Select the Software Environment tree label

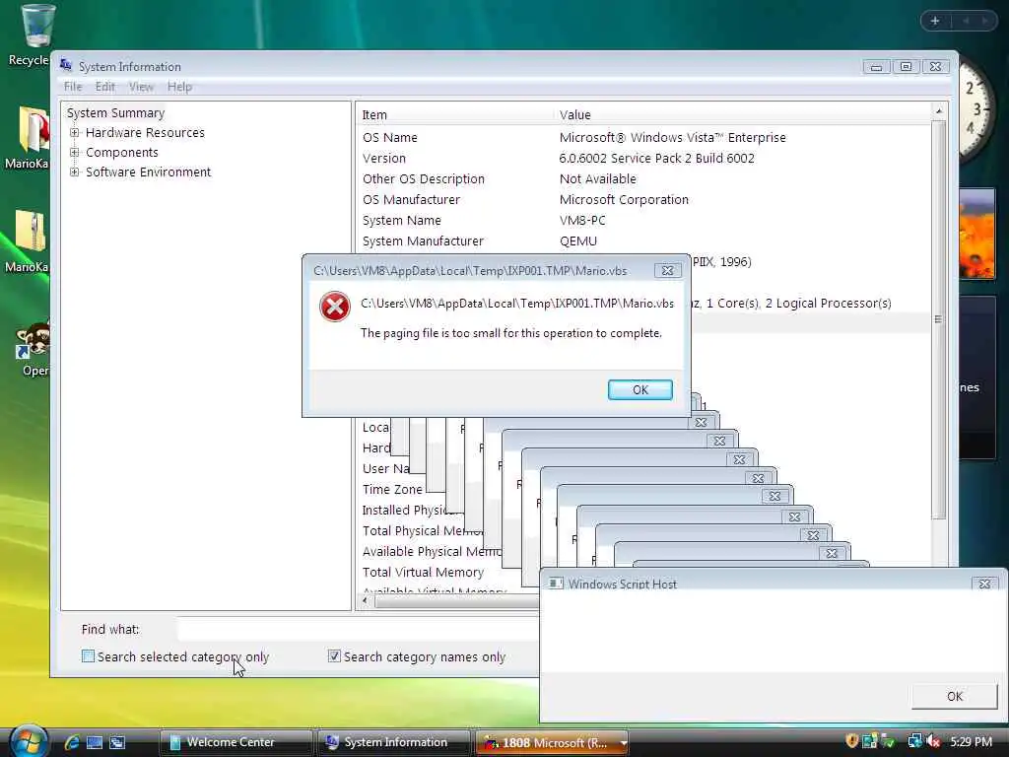(x=148, y=172)
